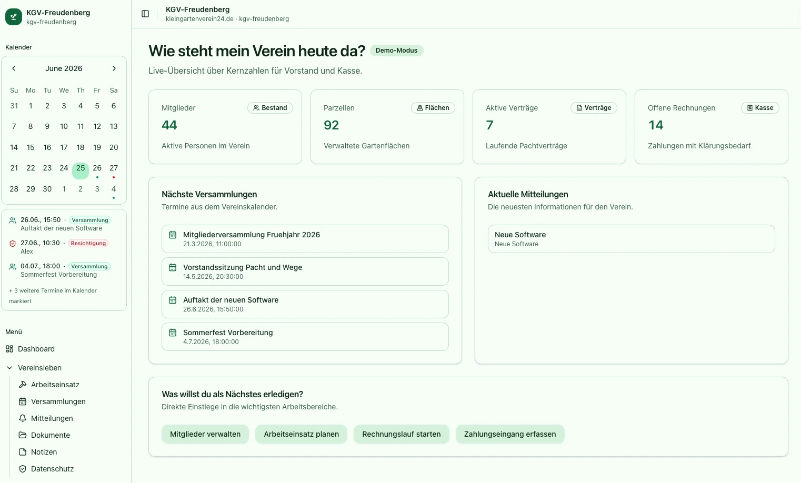The image size is (801, 483).
Task: Click the kleingartenverein24.de header subtitle
Action: tap(227, 19)
